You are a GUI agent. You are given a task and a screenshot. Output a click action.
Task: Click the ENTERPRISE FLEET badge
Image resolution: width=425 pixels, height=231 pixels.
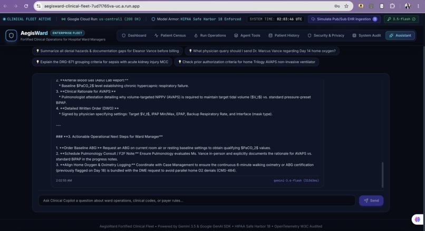[67, 33]
